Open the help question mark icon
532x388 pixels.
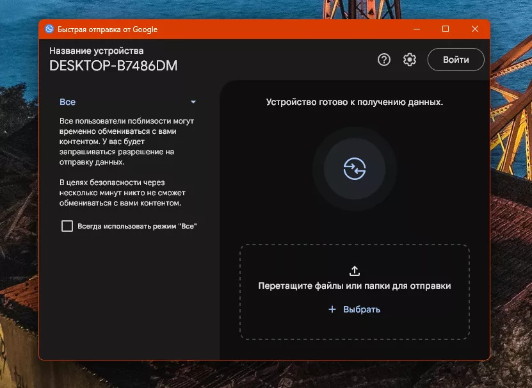tap(383, 60)
